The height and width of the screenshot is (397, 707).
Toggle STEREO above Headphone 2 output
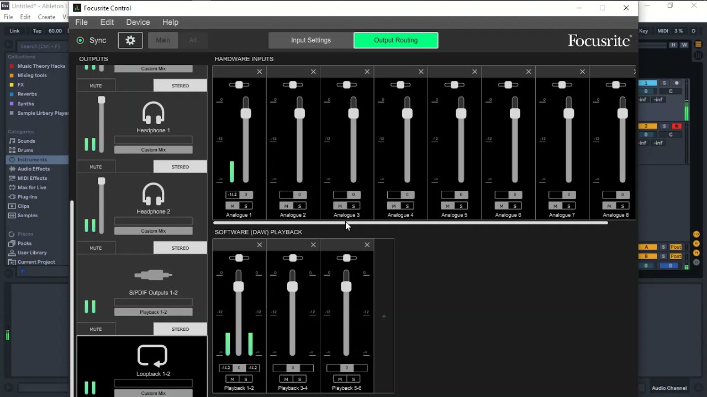pos(180,167)
